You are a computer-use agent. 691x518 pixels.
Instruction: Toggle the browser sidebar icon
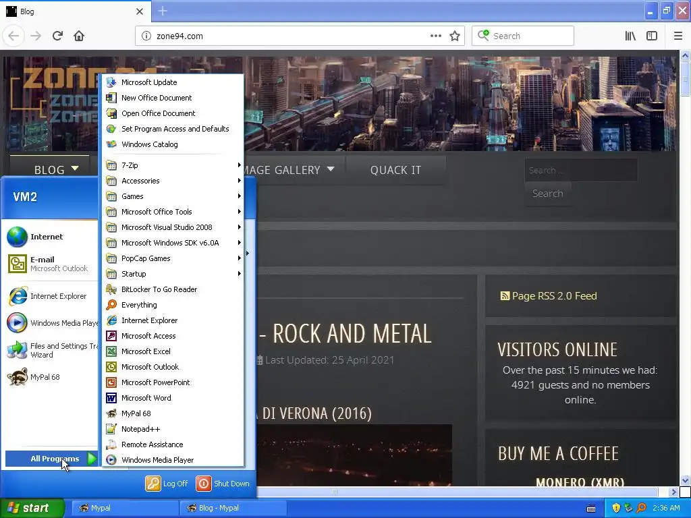[652, 36]
